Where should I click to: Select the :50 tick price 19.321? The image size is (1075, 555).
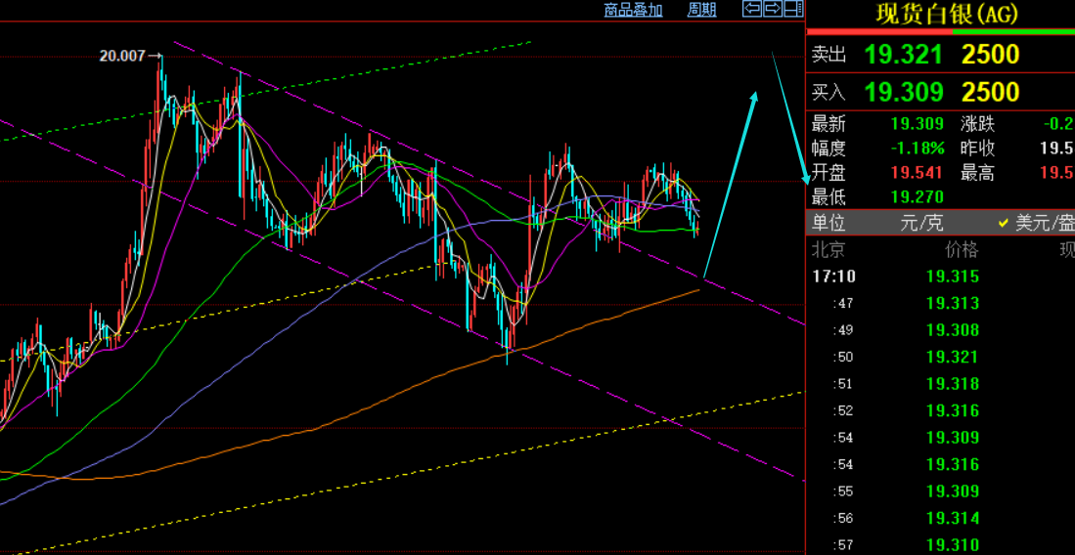[x=953, y=357]
